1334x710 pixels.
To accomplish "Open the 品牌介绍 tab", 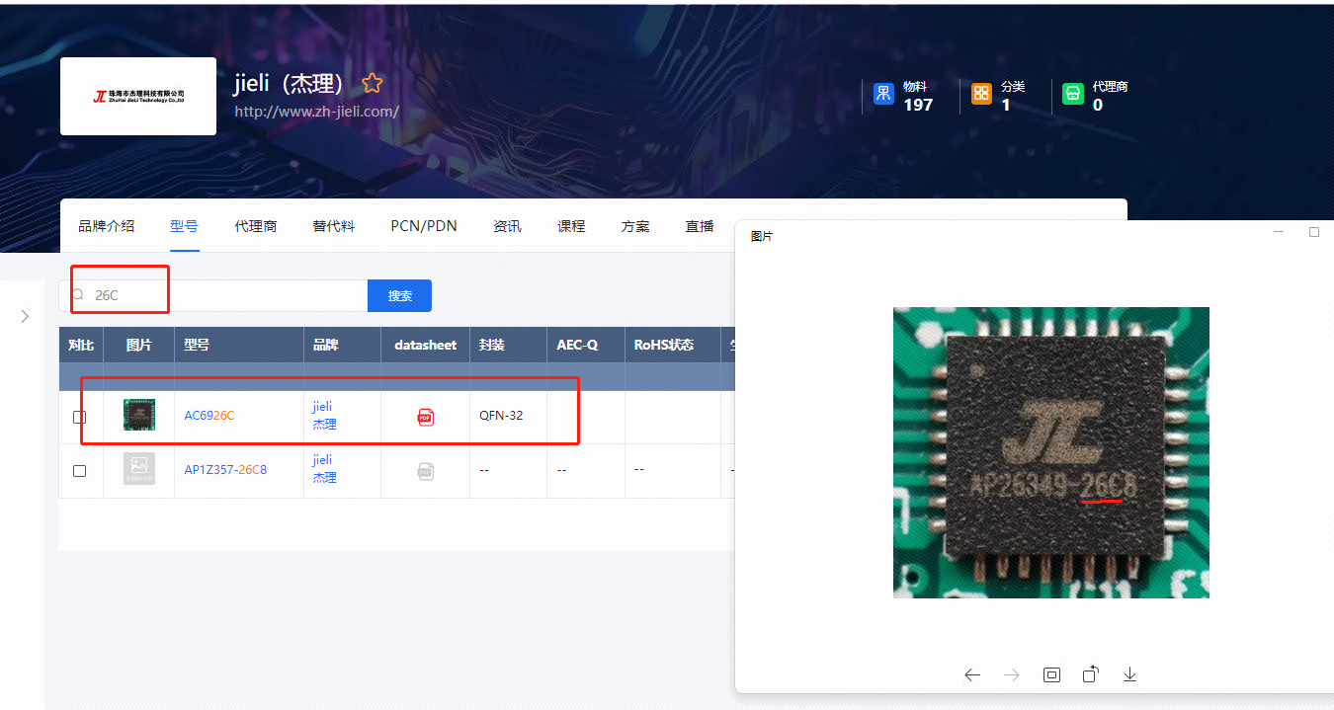I will tap(107, 226).
